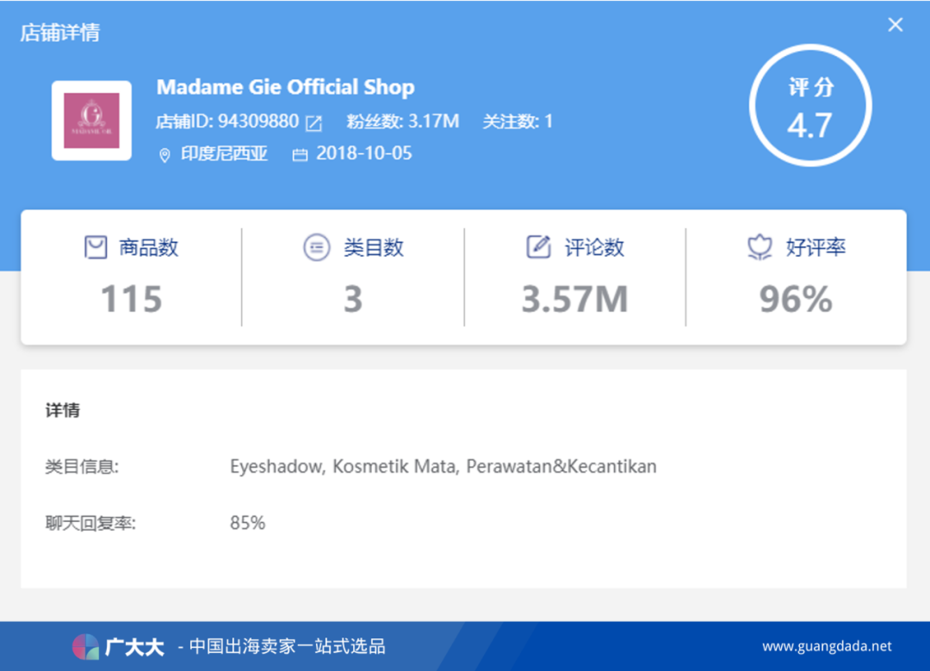
Task: Click the positive rating value 96%
Action: [x=796, y=298]
